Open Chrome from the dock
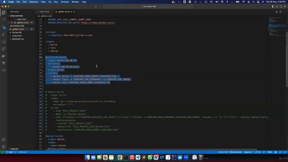The height and width of the screenshot is (162, 288). click(120, 157)
